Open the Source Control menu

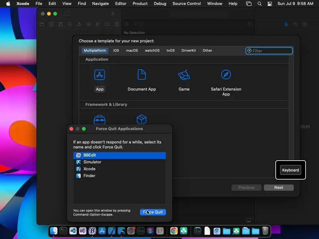(187, 4)
